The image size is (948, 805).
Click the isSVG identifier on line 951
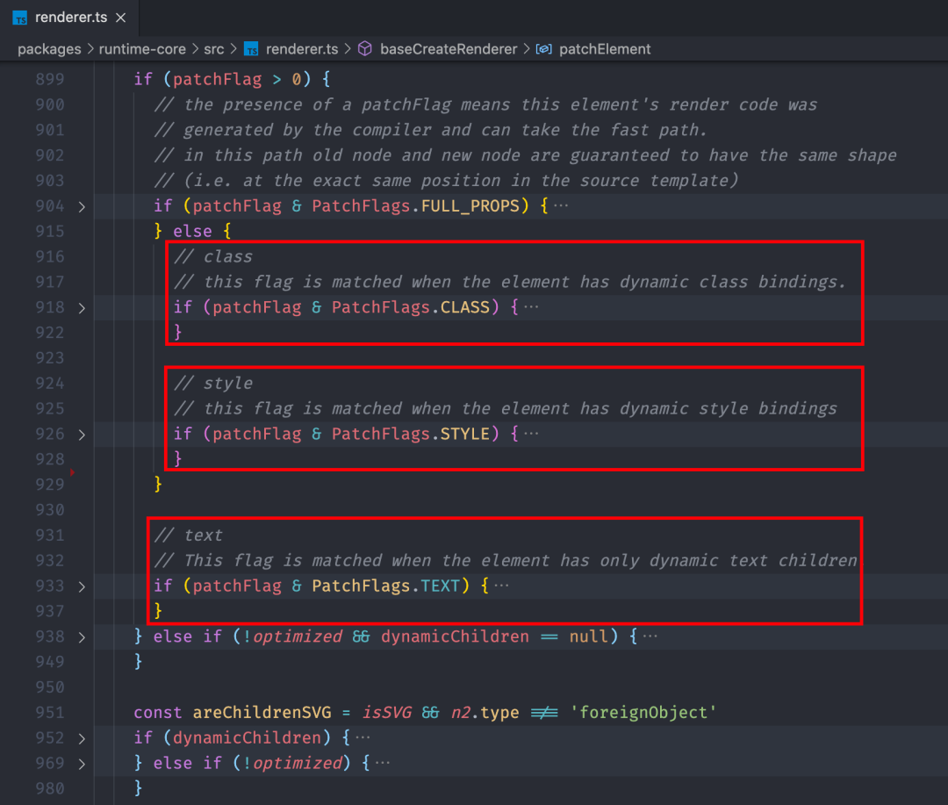click(386, 713)
